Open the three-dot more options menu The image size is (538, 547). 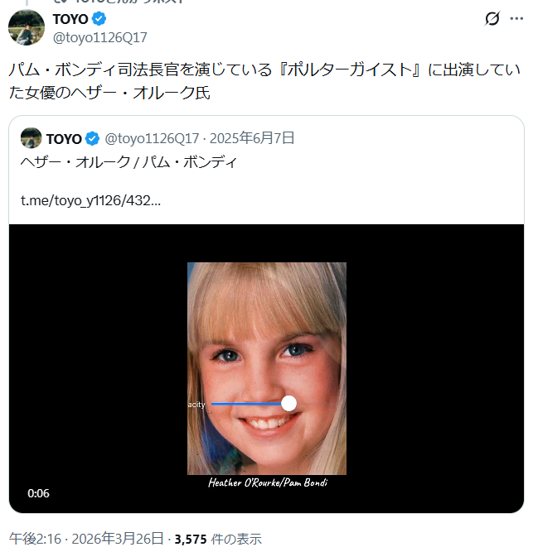coord(516,19)
